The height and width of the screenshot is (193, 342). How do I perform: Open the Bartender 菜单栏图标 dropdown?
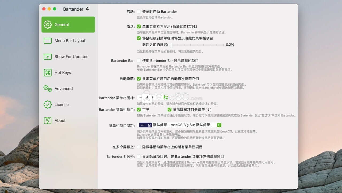[x=153, y=98]
